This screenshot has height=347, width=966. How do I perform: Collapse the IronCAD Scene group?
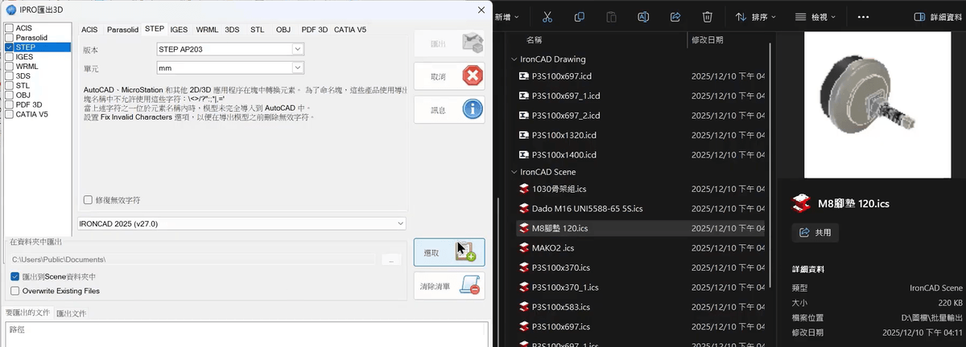tap(514, 172)
